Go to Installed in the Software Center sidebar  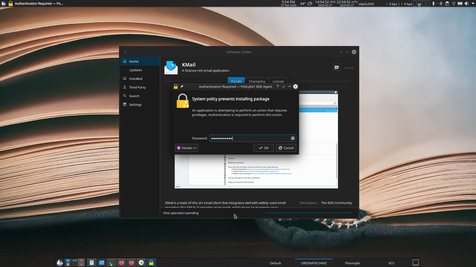click(140, 78)
